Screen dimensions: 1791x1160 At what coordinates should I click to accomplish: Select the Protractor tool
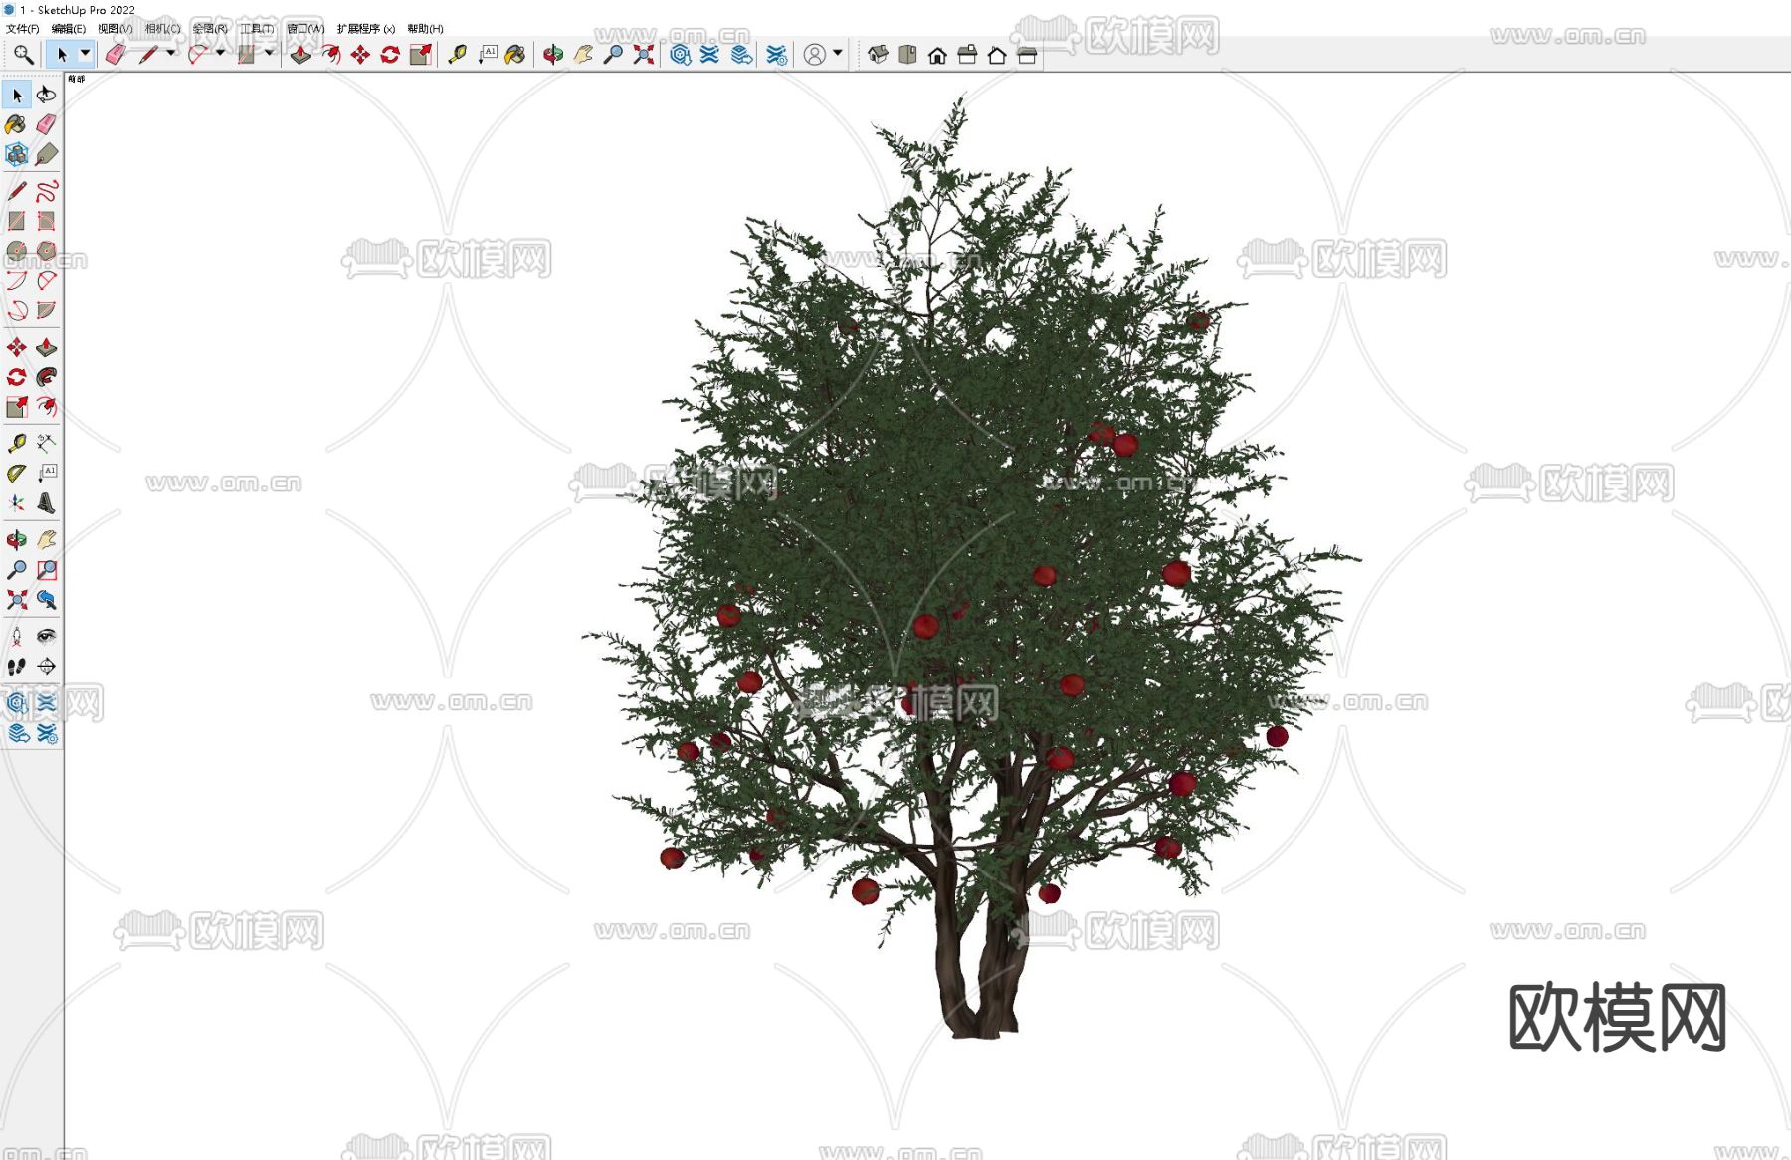(16, 473)
